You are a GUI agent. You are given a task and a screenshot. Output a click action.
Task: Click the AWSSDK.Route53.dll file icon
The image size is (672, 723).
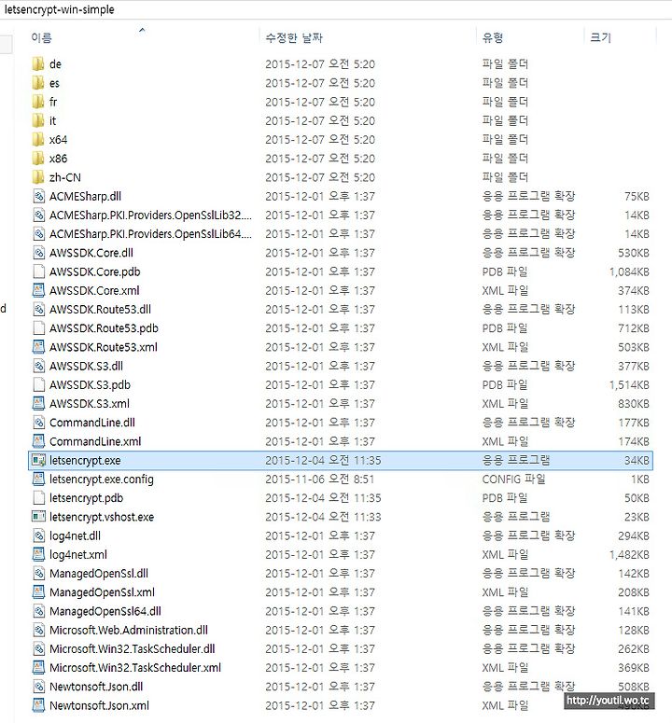tap(39, 310)
